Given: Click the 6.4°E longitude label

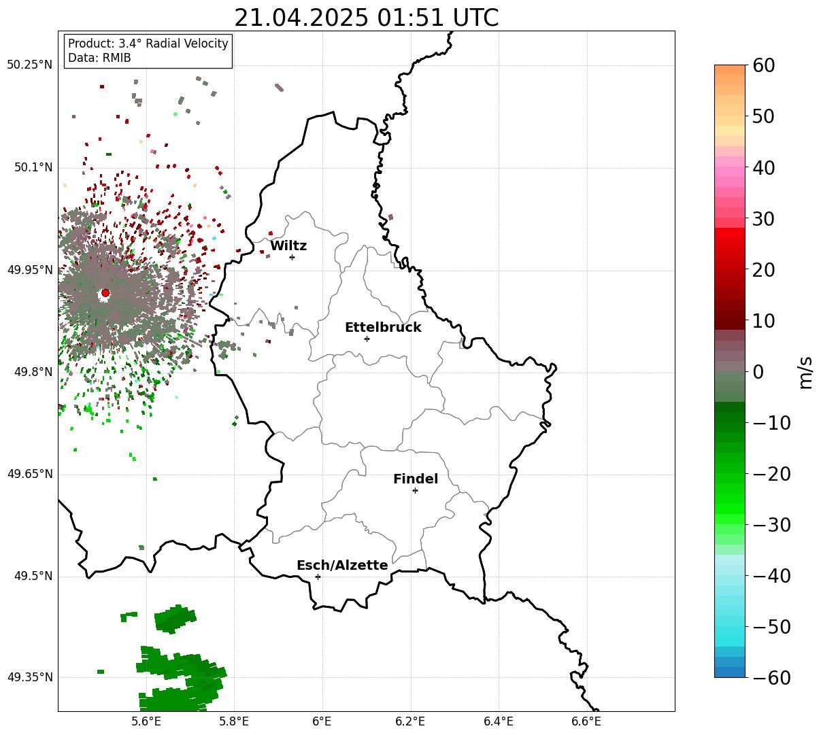Looking at the screenshot, I should (x=499, y=721).
